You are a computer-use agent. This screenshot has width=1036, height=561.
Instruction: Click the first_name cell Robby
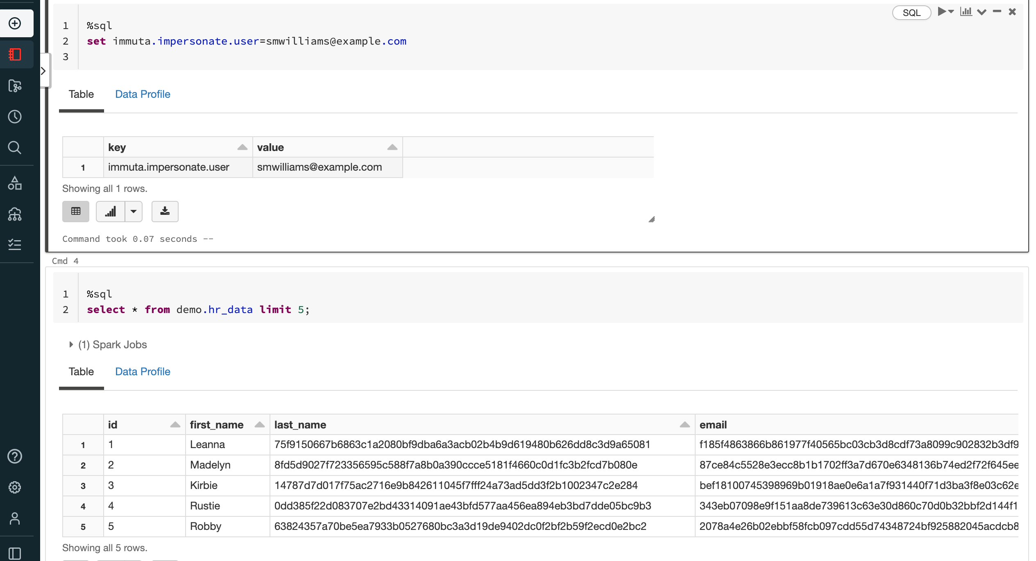(x=228, y=527)
